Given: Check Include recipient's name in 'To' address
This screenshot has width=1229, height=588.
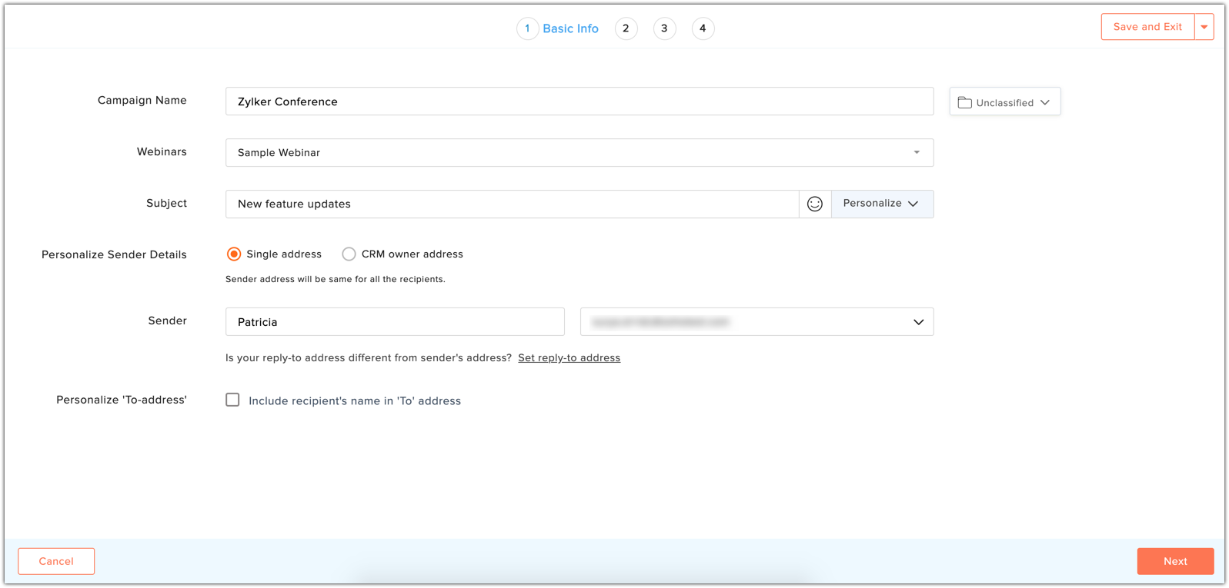Looking at the screenshot, I should (232, 400).
